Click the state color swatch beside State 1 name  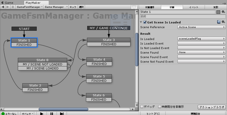[x=218, y=12]
